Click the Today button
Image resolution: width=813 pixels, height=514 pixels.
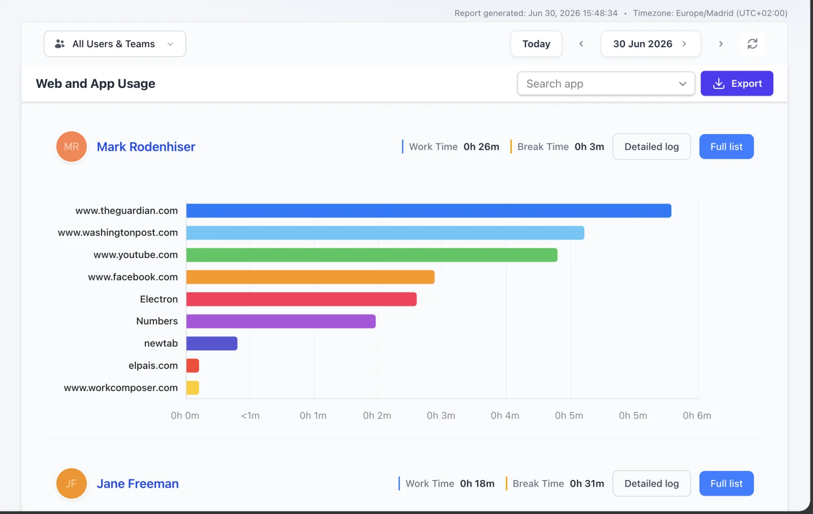pos(536,44)
